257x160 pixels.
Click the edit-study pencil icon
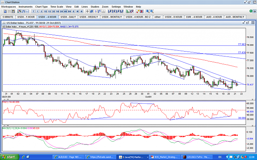[132, 11]
